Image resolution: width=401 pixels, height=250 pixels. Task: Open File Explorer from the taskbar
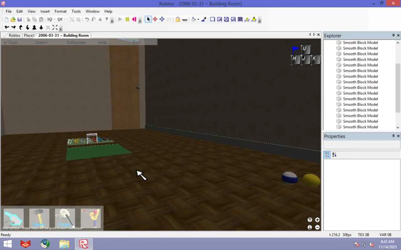64,244
